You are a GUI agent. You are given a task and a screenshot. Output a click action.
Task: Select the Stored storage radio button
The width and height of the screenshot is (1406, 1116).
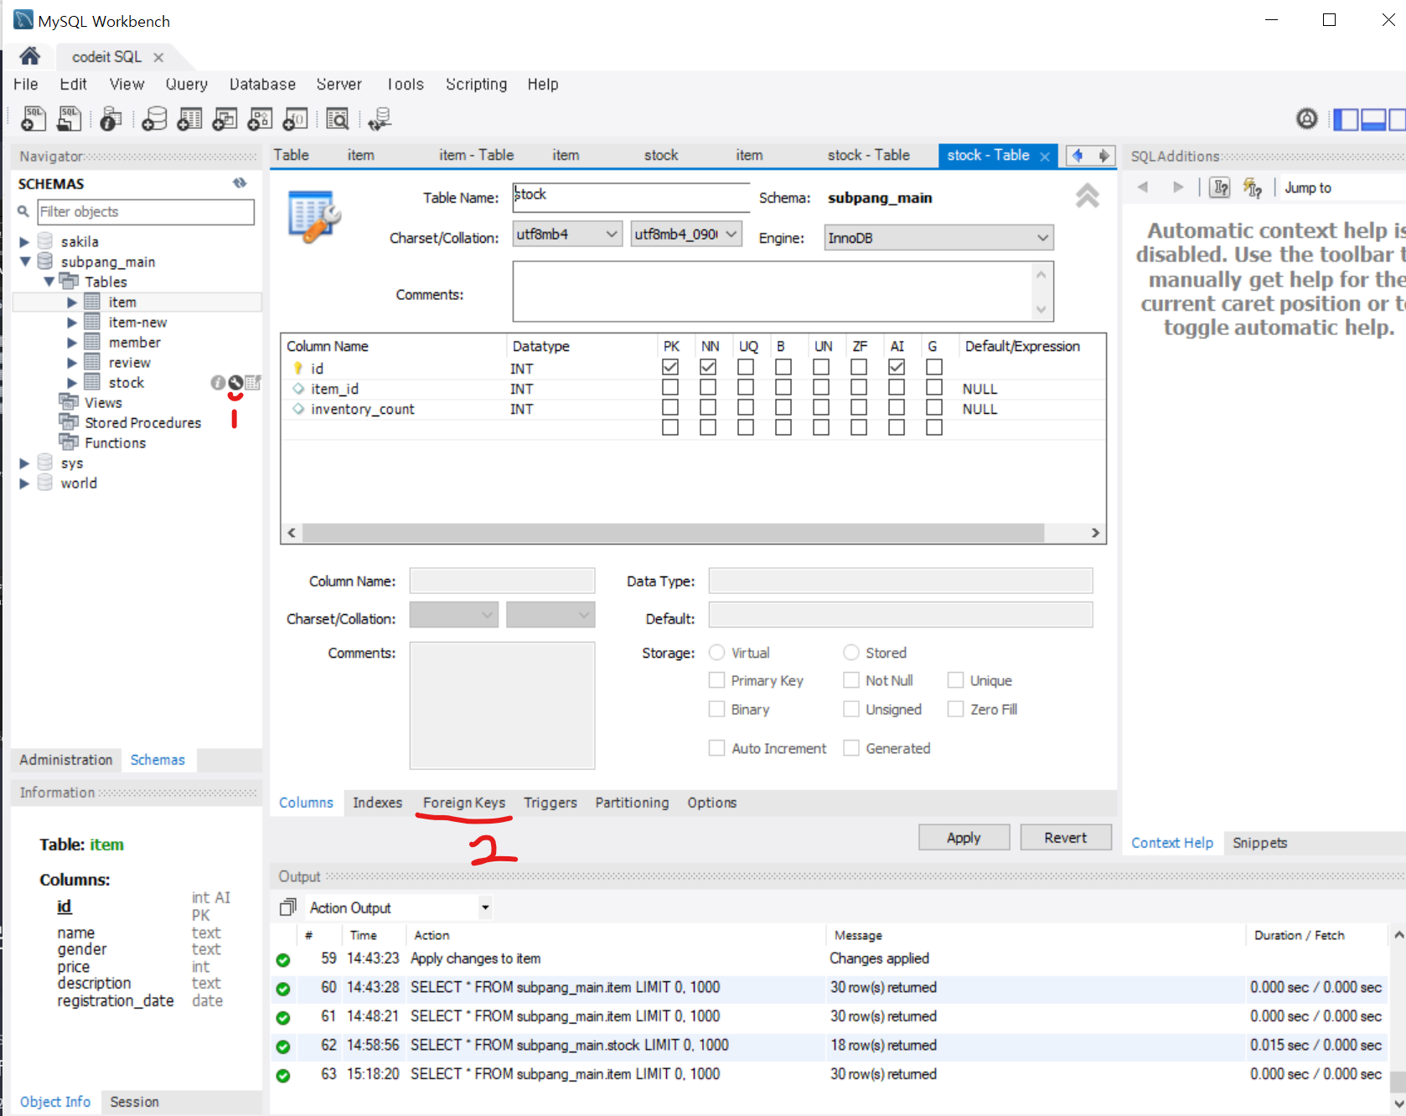(851, 653)
